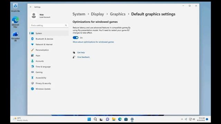Select Bluetooth & devices label in sidebar

45,39
